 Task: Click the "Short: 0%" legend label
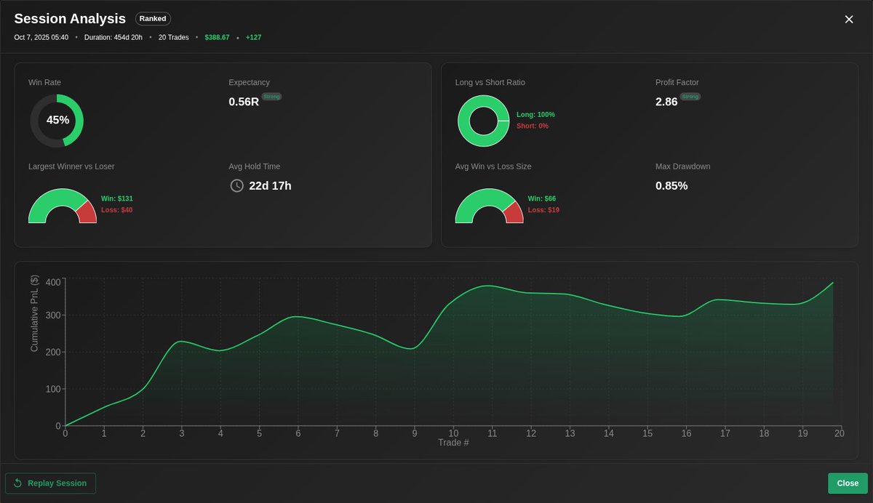tap(533, 126)
